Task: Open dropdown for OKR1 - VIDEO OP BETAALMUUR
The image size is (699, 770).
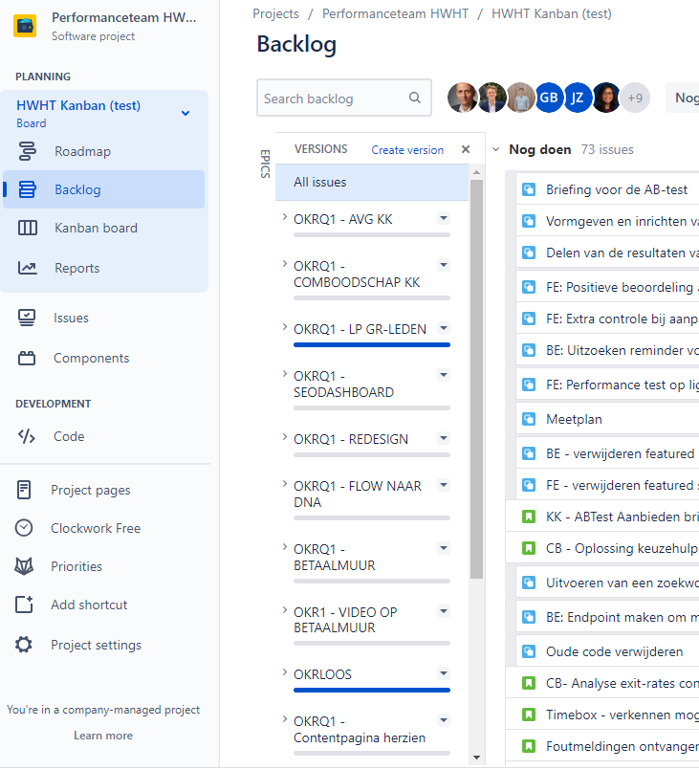Action: (x=444, y=611)
